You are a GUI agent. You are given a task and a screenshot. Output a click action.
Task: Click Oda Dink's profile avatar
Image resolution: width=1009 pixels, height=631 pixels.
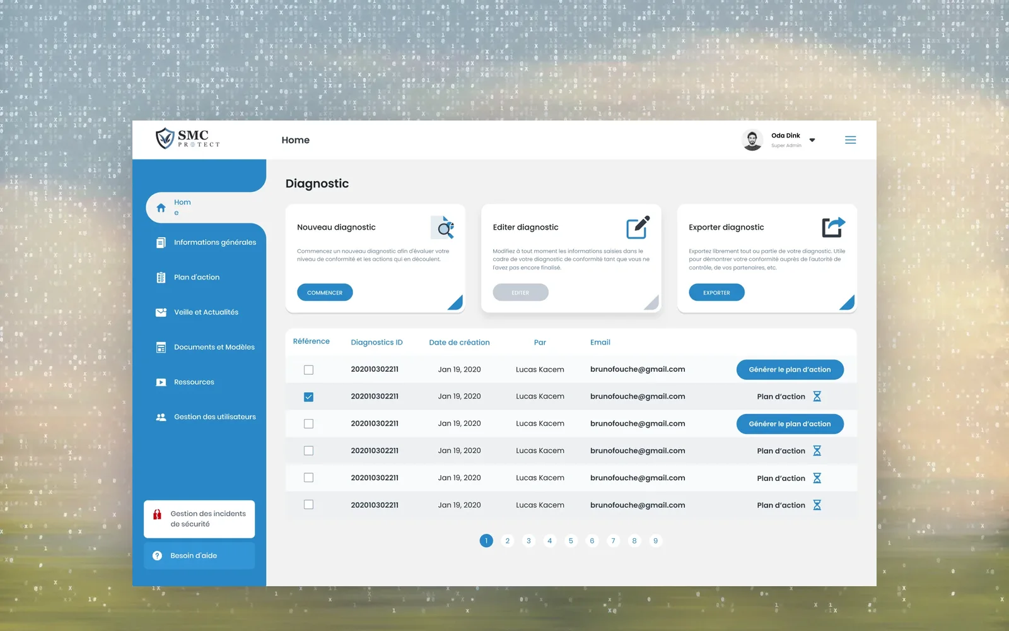752,140
